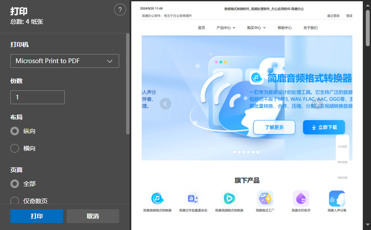
Task: Click the banner previous-slide arrow
Action: [x=165, y=104]
